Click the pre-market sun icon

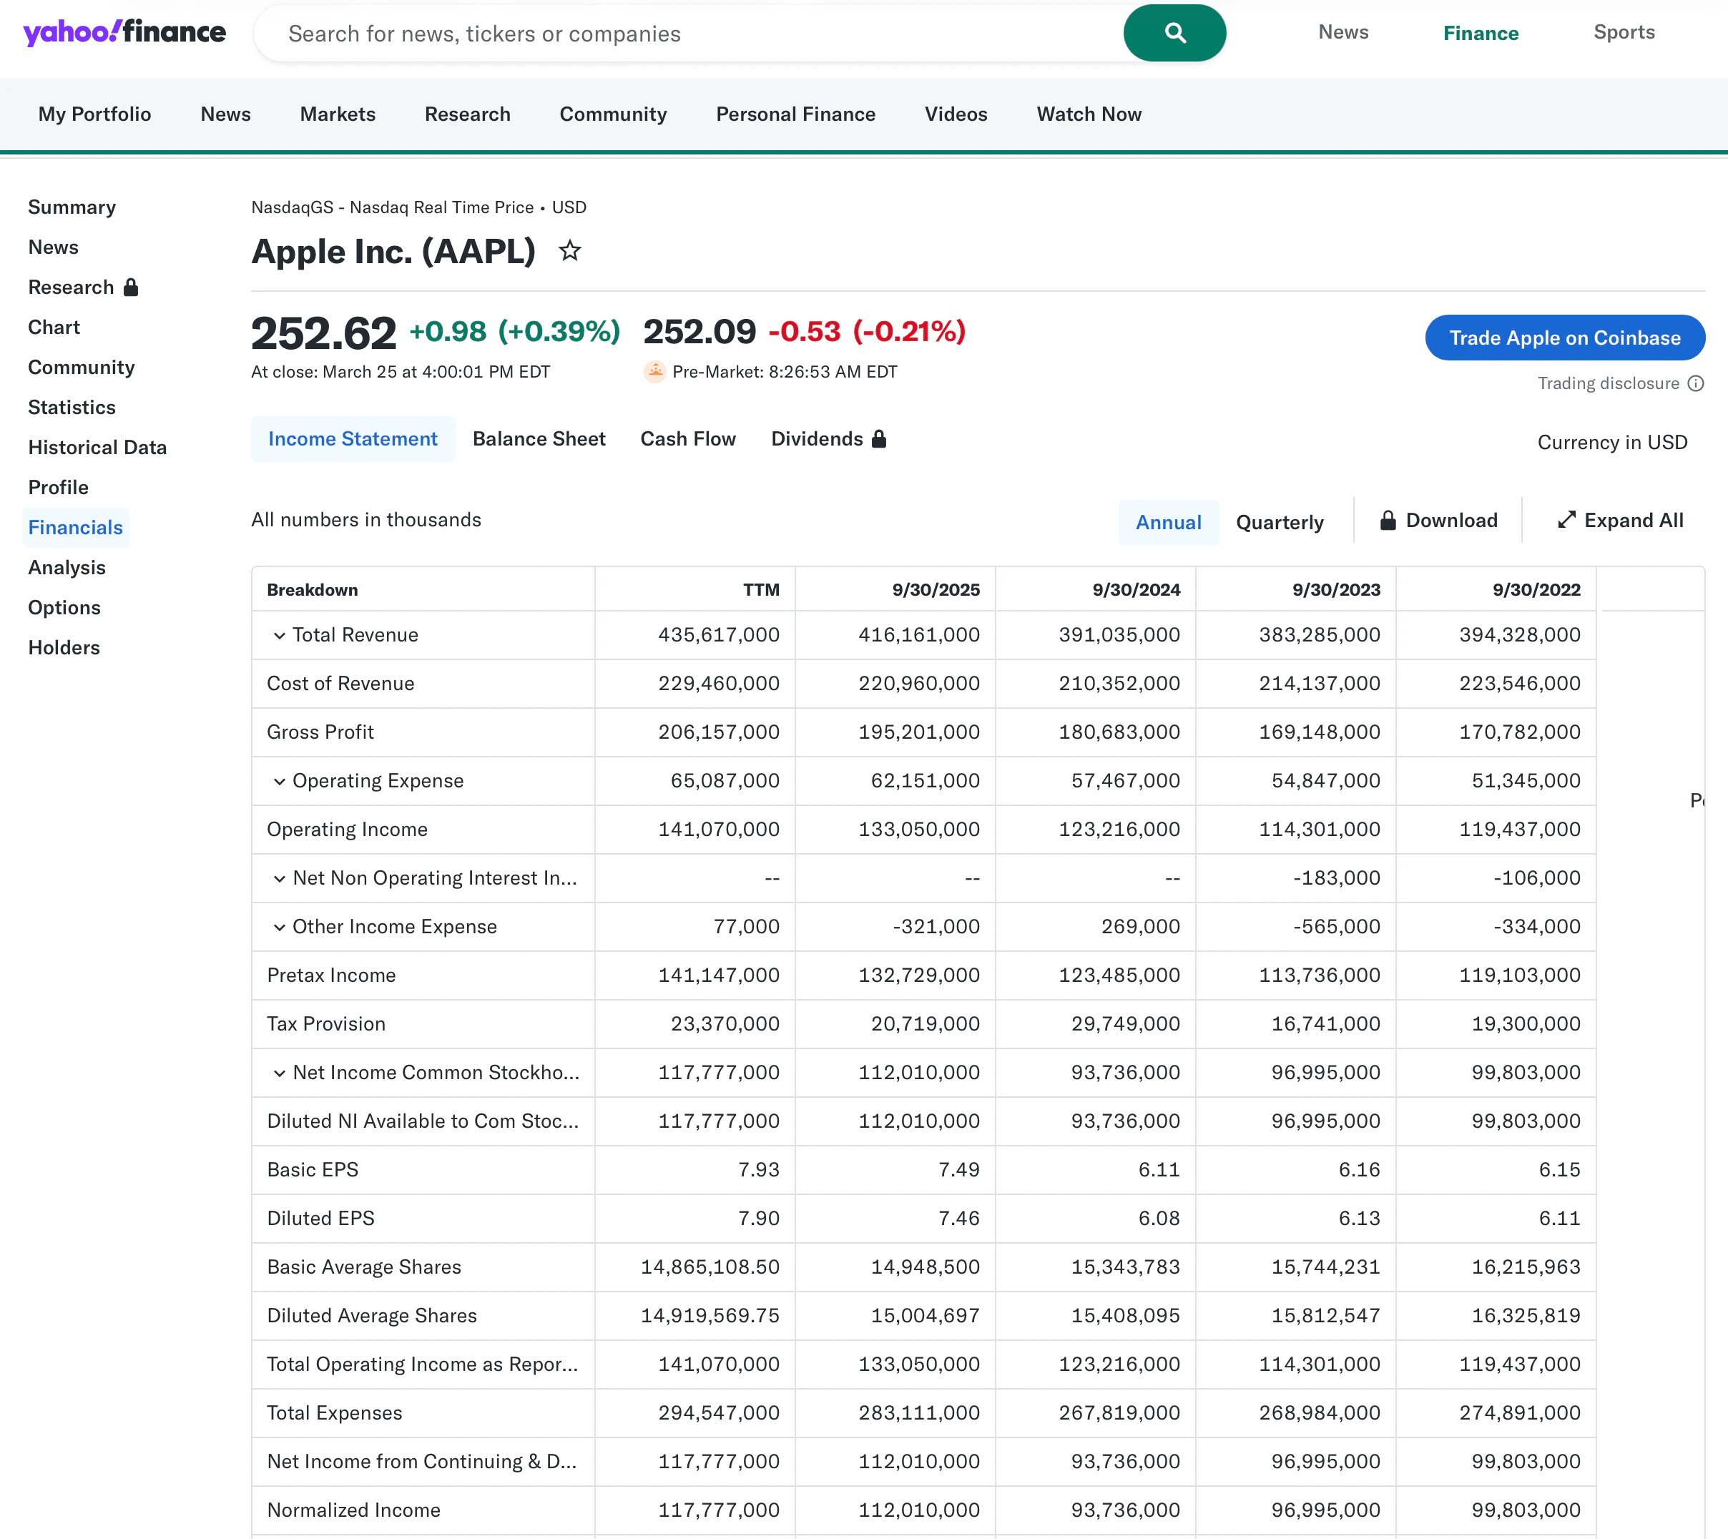[x=654, y=371]
